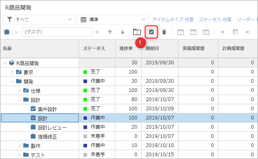Screen dimensions: 258x159
Task: Open the item type dropdown arrow beside clipboard
Action: pos(17,32)
